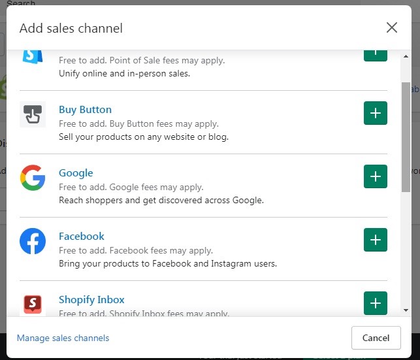The width and height of the screenshot is (420, 360).
Task: Click Manage sales channels link
Action: (63, 338)
